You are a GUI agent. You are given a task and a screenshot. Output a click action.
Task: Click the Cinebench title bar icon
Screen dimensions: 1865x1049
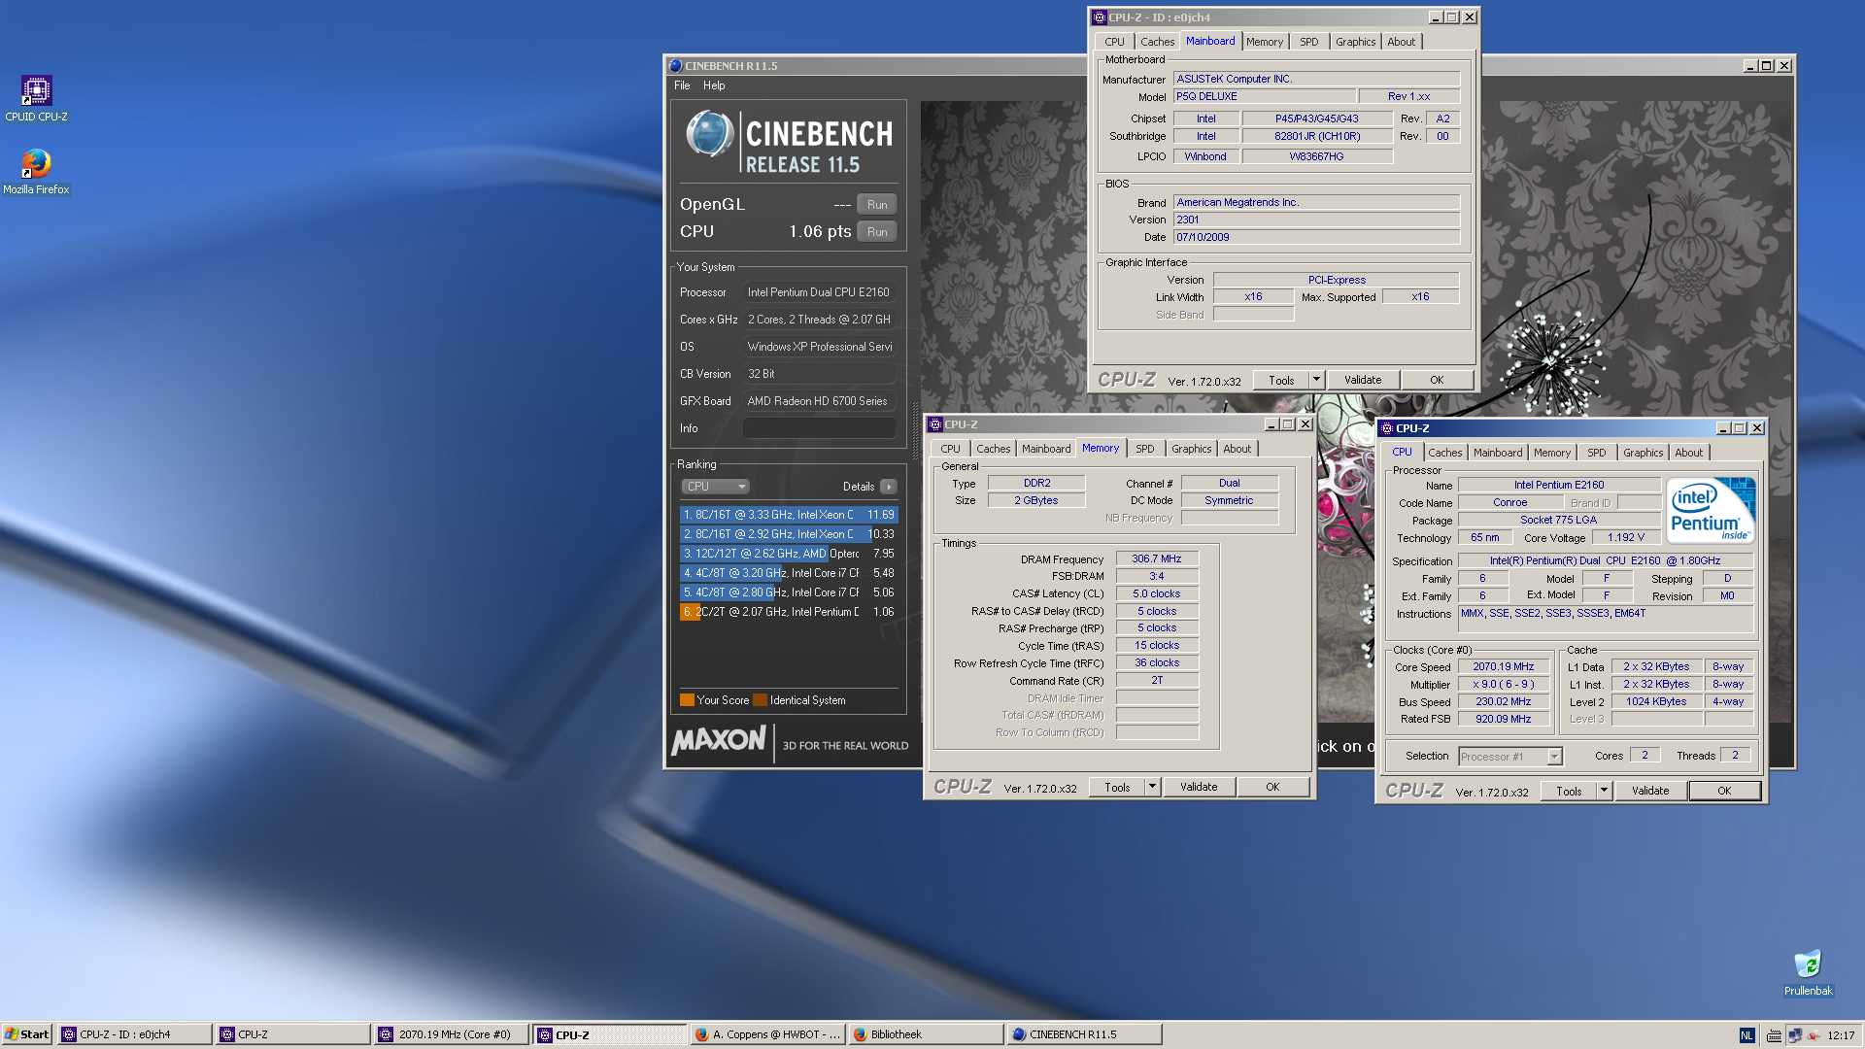[x=676, y=66]
